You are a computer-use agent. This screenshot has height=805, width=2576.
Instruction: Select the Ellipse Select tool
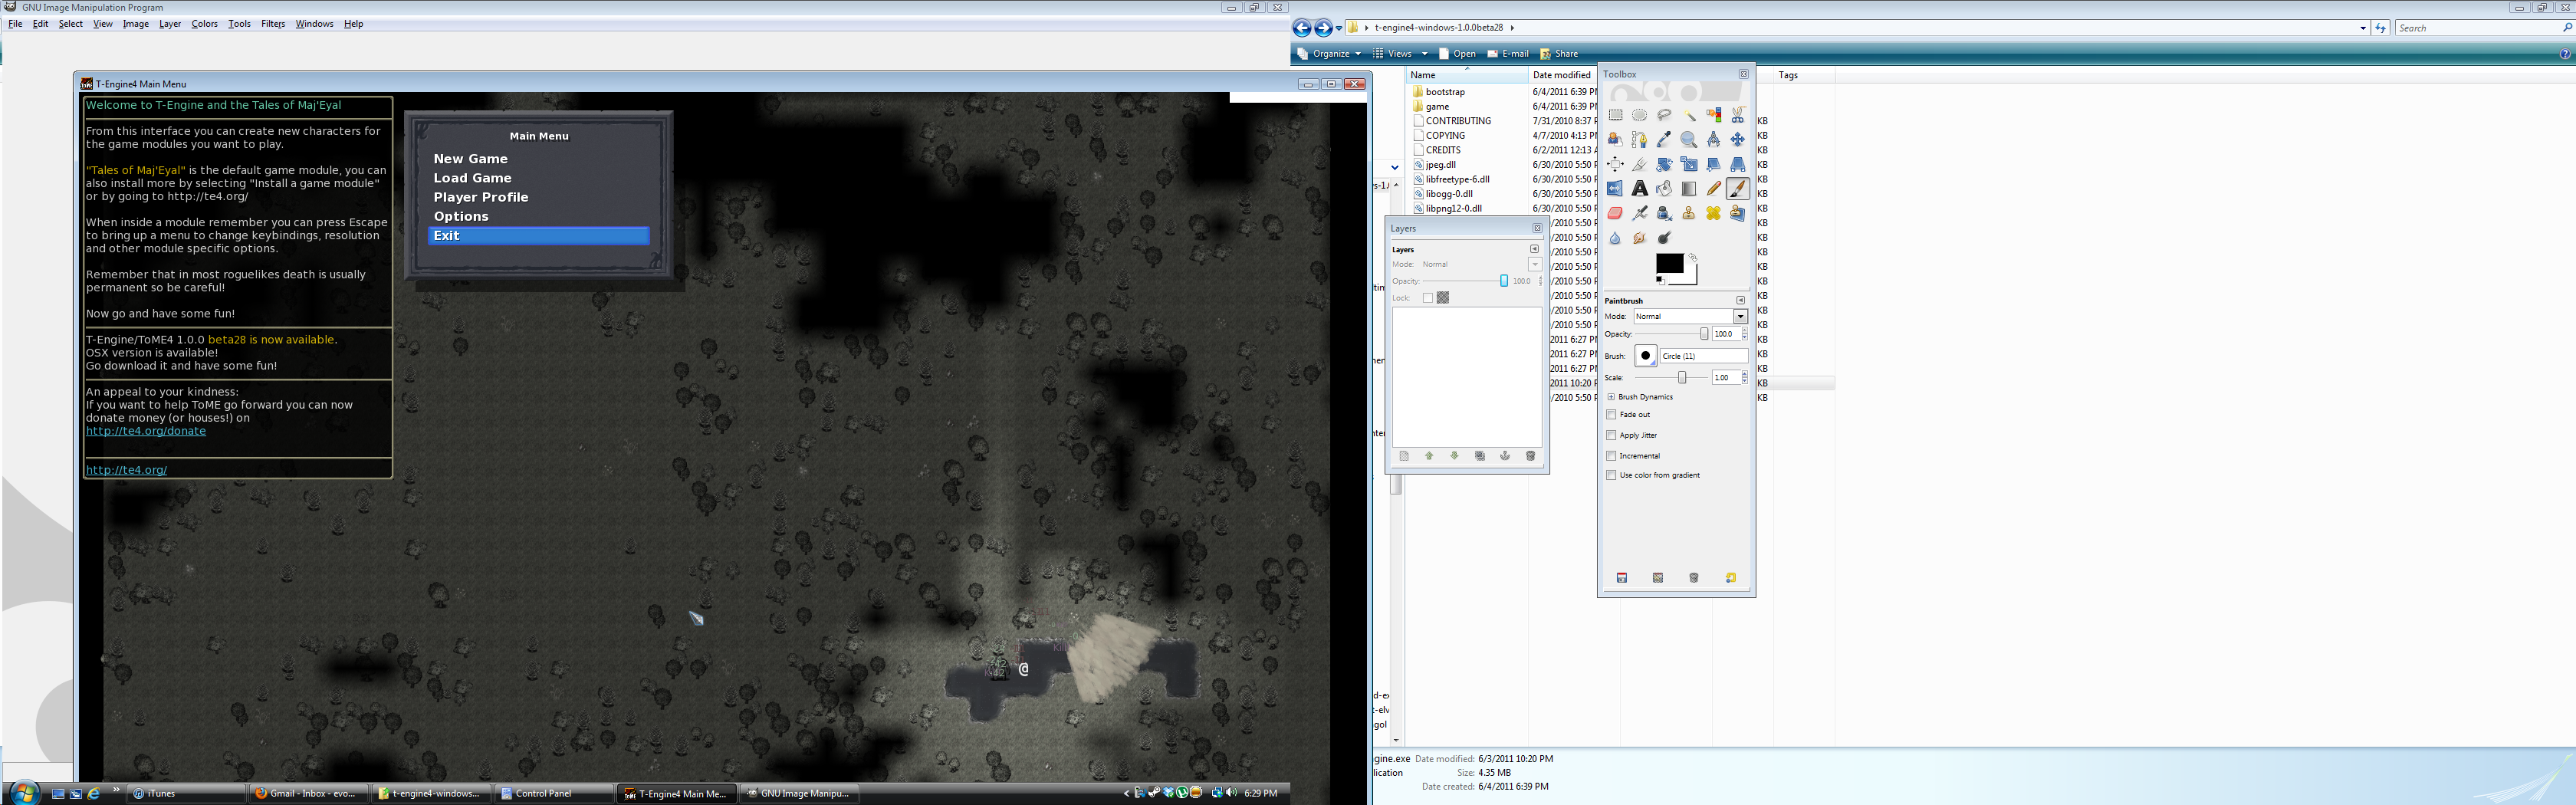coord(1640,115)
